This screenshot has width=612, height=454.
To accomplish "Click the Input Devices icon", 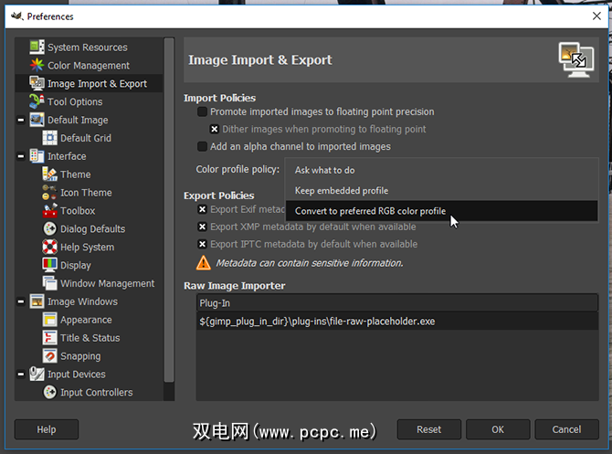I will click(37, 374).
